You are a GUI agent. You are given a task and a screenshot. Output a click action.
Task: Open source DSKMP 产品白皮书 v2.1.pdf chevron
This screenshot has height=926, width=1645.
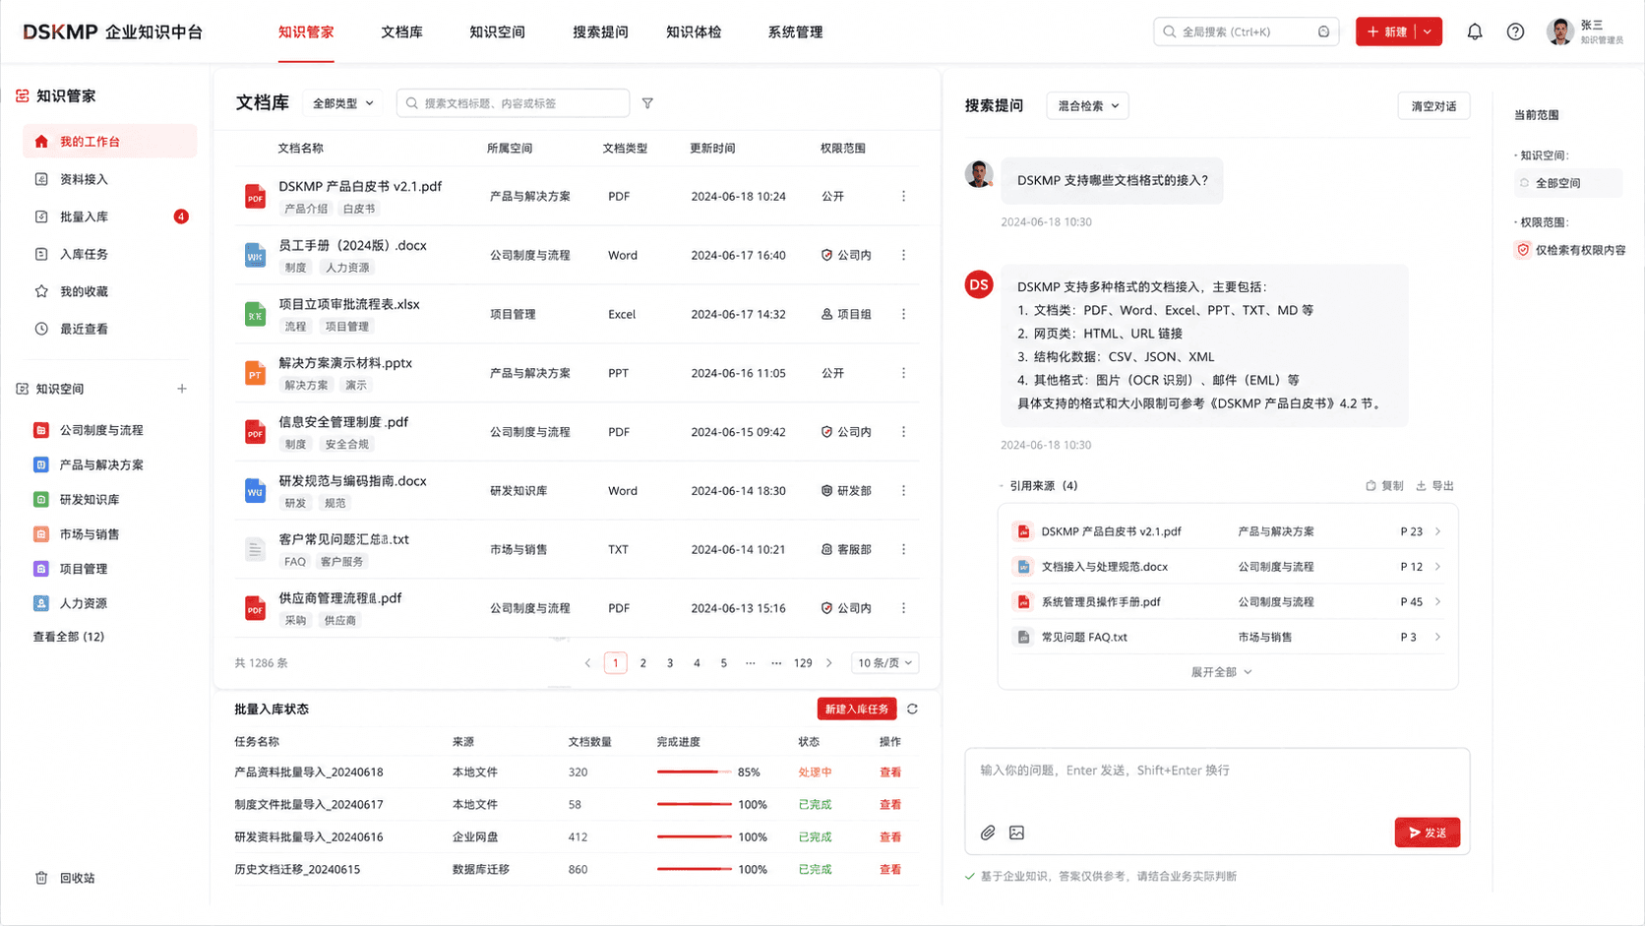[1437, 531]
